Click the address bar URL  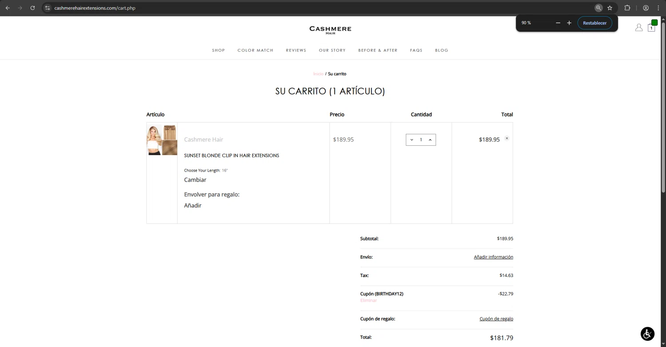click(x=95, y=8)
